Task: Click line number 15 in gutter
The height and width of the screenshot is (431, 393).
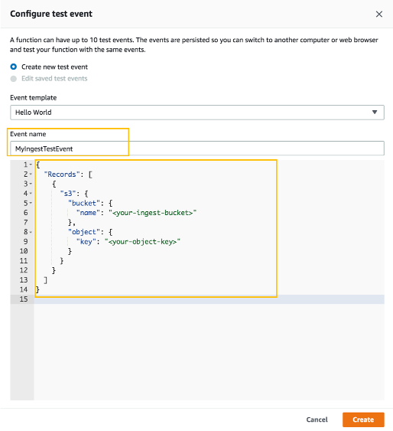Action: (24, 299)
